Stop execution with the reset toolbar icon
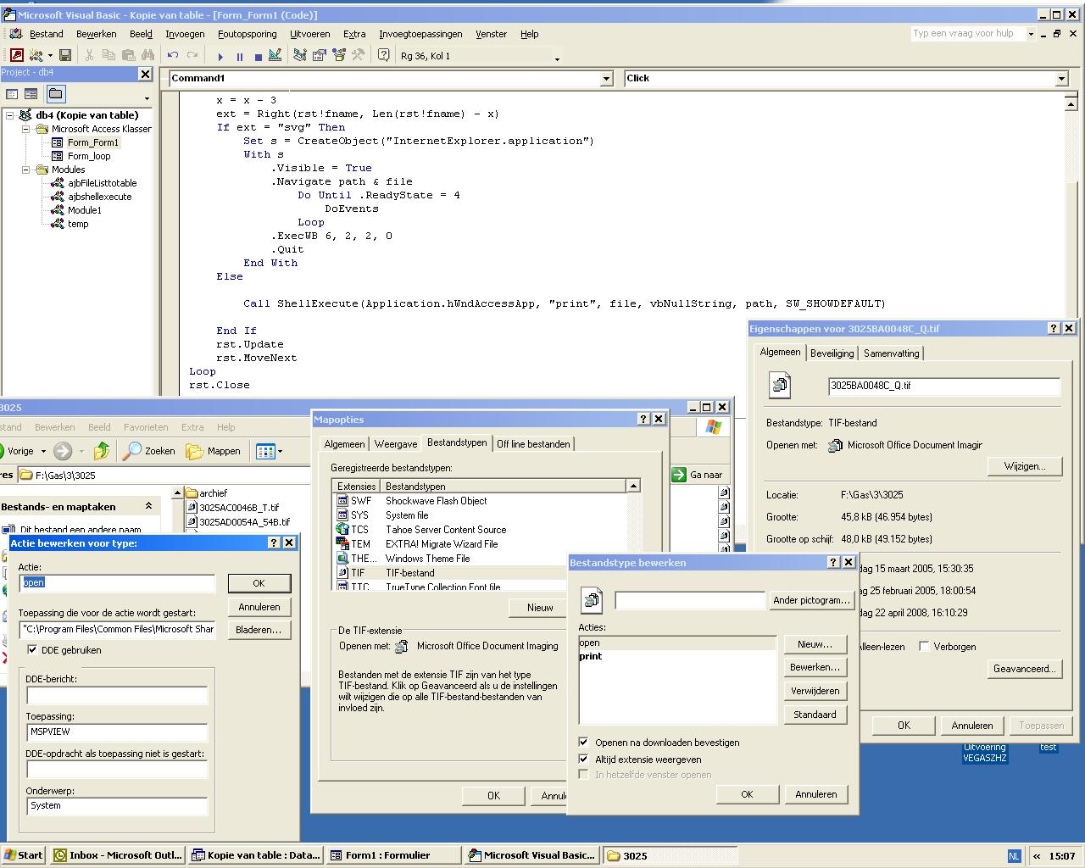Image resolution: width=1085 pixels, height=868 pixels. coord(259,55)
